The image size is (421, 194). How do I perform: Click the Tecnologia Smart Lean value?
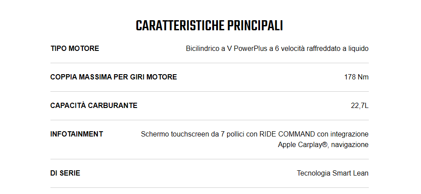(x=333, y=173)
